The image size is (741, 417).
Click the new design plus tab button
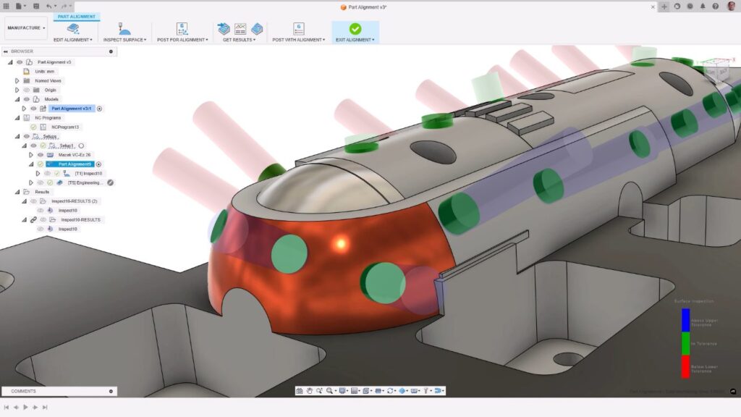point(664,7)
